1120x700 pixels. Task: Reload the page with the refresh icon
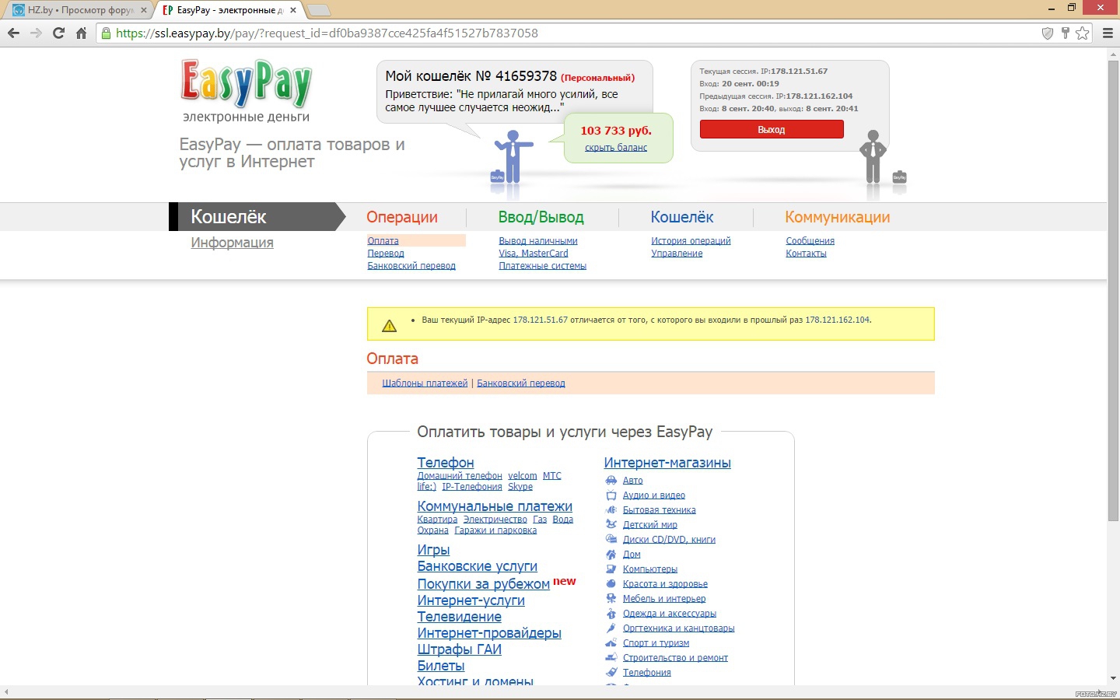click(x=58, y=33)
